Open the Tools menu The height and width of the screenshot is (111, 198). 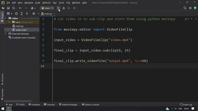point(61,3)
